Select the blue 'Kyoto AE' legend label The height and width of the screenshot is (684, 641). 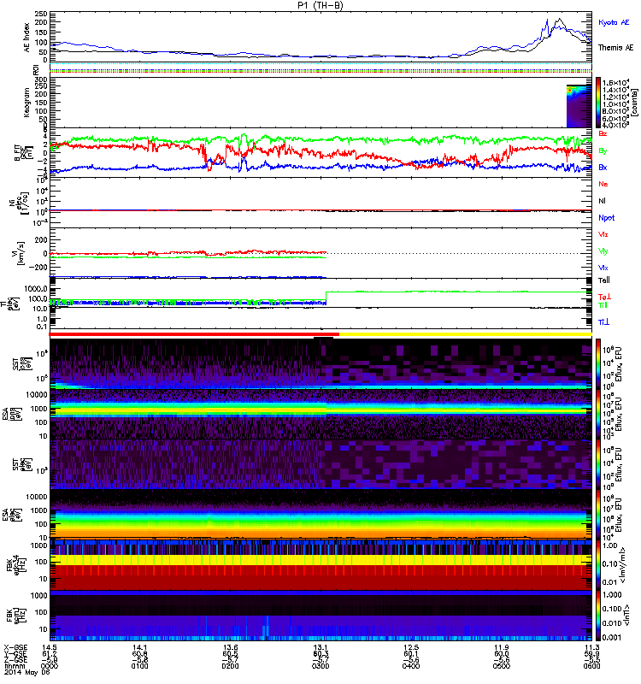pyautogui.click(x=614, y=22)
